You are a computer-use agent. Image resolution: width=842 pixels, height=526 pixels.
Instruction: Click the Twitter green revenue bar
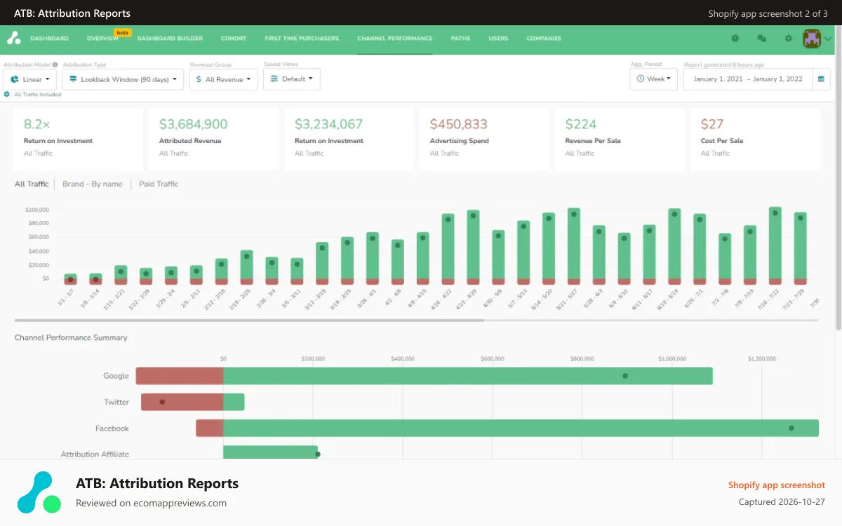[x=234, y=402]
